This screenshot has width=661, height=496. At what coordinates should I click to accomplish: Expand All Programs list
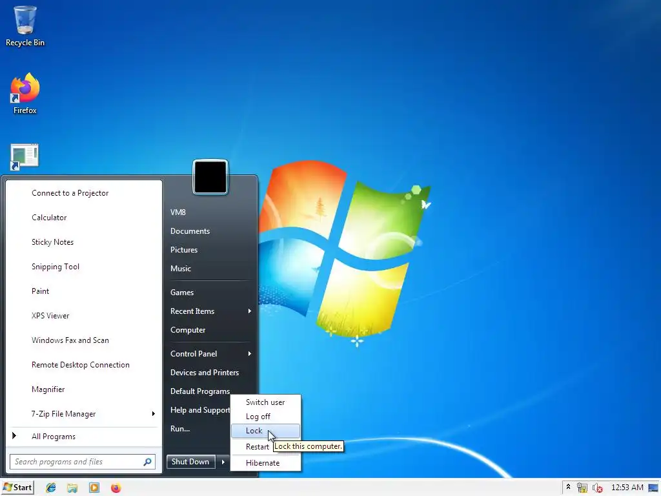coord(83,437)
